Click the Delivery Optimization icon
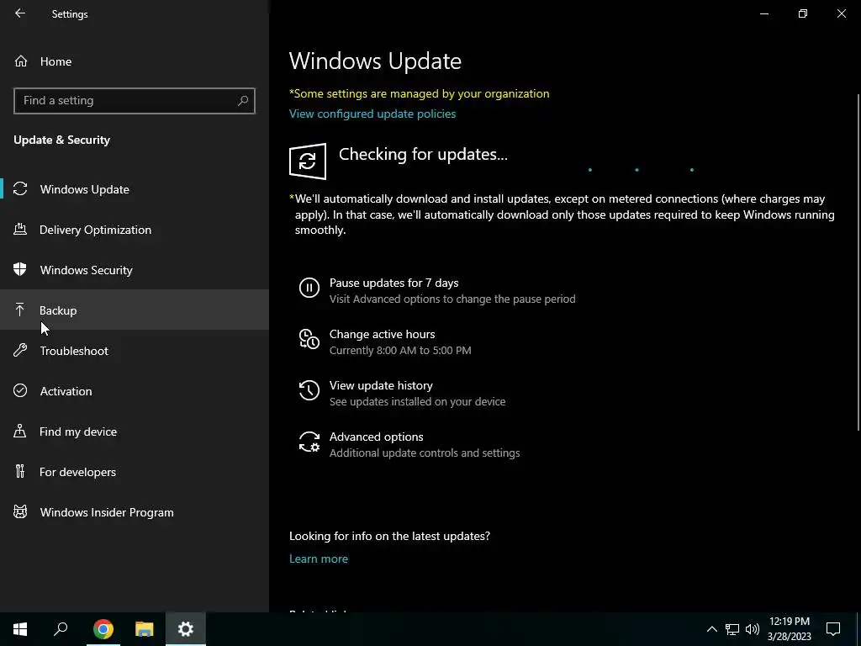Viewport: 861px width, 646px height. pos(20,230)
